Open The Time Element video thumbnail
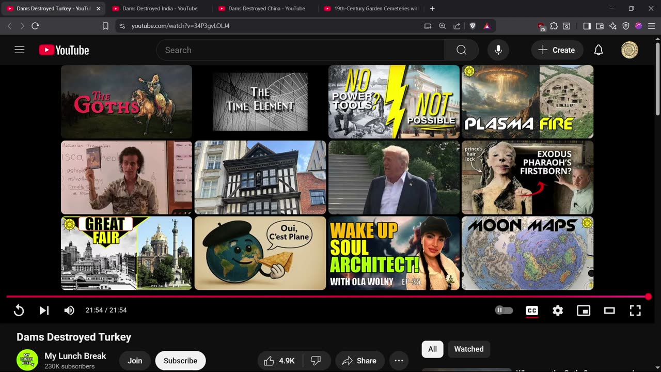The height and width of the screenshot is (372, 661). [260, 102]
